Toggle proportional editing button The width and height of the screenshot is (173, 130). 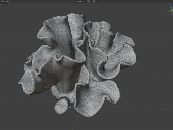point(94,1)
